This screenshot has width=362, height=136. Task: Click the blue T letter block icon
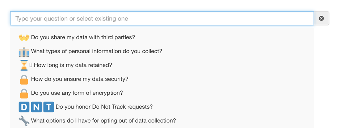click(49, 107)
